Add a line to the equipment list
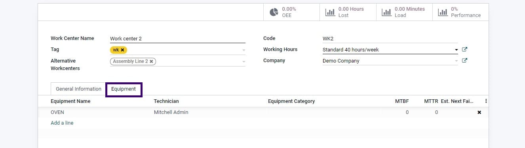Viewport: 525px width, 148px height. 62,123
